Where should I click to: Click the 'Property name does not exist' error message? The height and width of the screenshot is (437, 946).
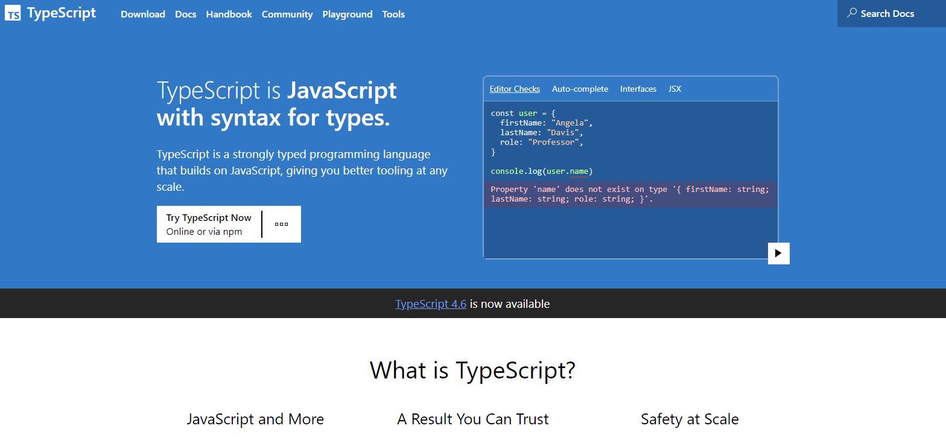(x=630, y=194)
